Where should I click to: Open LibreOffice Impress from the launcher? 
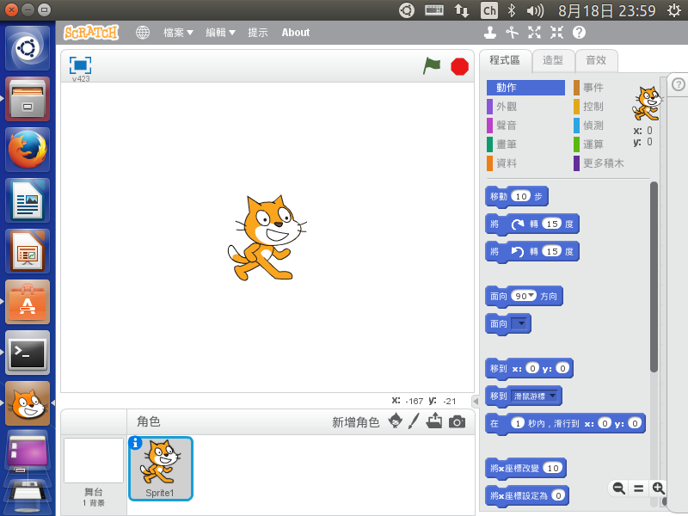click(28, 251)
